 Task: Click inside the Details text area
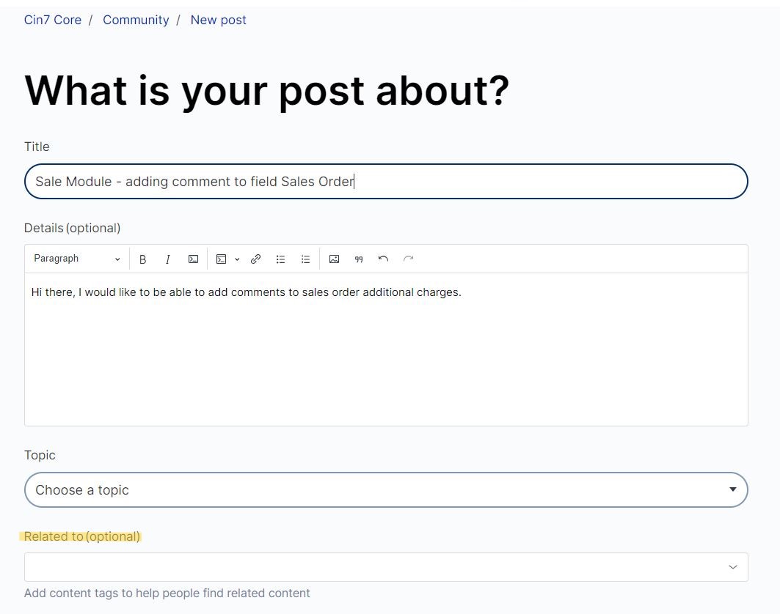pos(386,352)
